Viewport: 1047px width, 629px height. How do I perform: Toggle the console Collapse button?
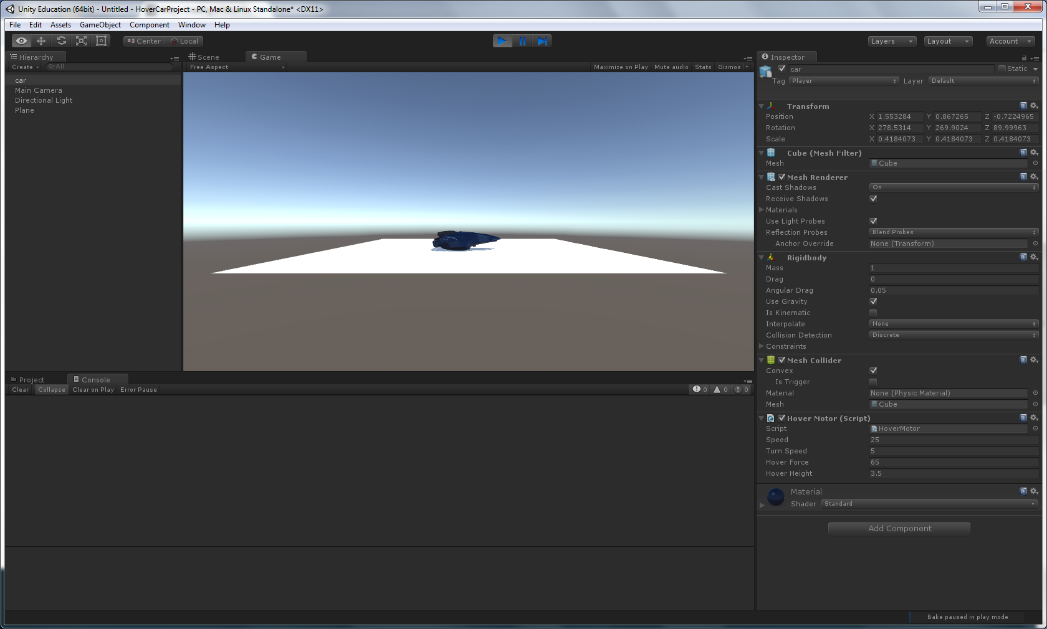click(52, 390)
